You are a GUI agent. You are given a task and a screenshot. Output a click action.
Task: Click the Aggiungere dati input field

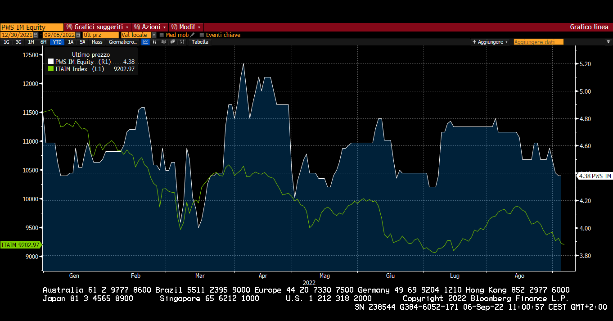click(539, 42)
